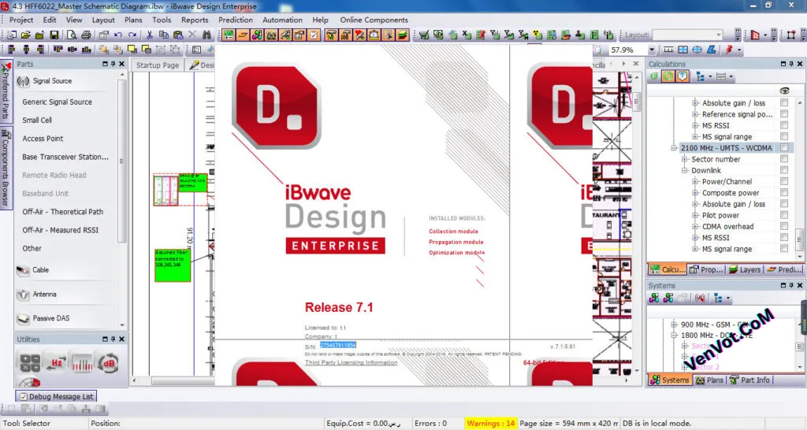Click the green refresh icon in Calculations panel
This screenshot has width=807, height=430.
click(x=653, y=76)
